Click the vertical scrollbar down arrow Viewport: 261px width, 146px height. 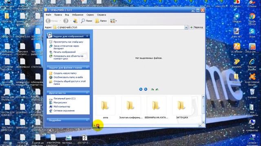pyautogui.click(x=203, y=122)
